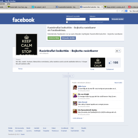Change language via the Suomi footer link
This screenshot has width=138, height=138.
tap(22, 134)
